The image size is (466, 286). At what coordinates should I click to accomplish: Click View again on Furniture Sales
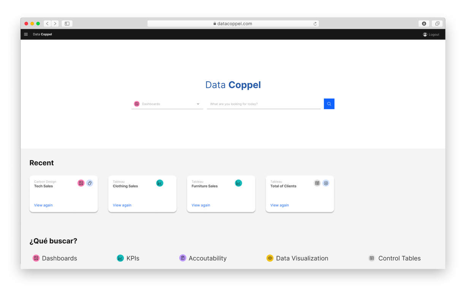[x=201, y=205]
